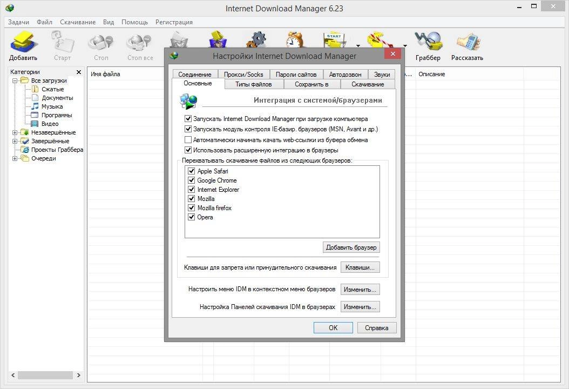
Task: Click the gear options icon in toolbar
Action: pos(256,39)
